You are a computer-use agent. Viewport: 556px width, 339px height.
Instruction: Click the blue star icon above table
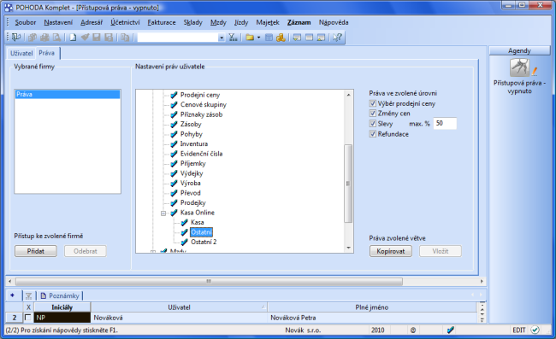(13, 295)
